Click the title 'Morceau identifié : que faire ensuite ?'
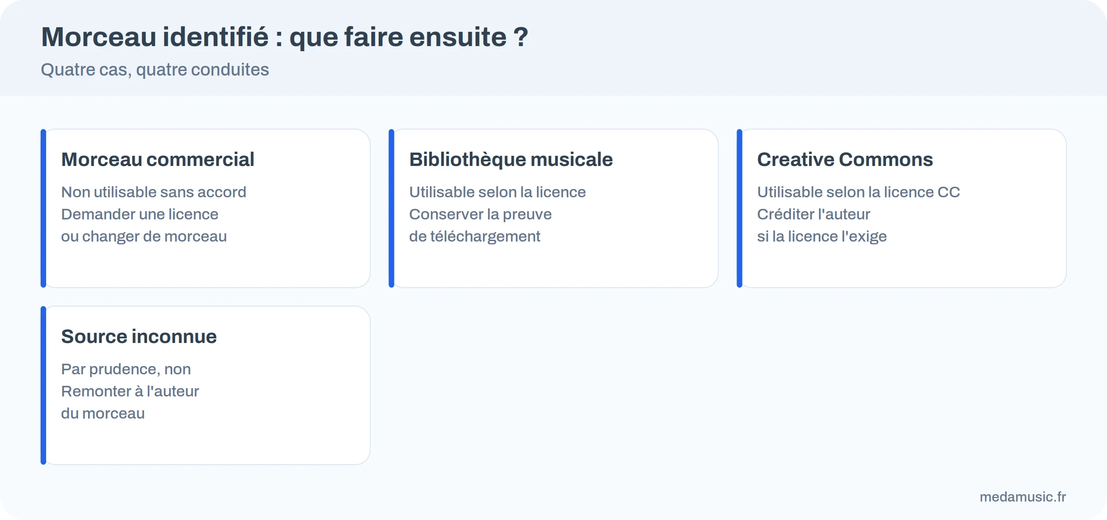 pos(285,37)
